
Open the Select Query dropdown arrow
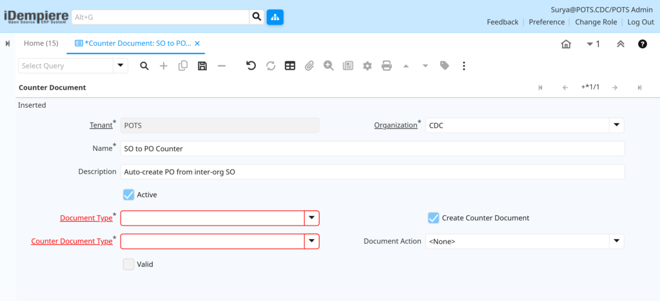[x=121, y=66]
